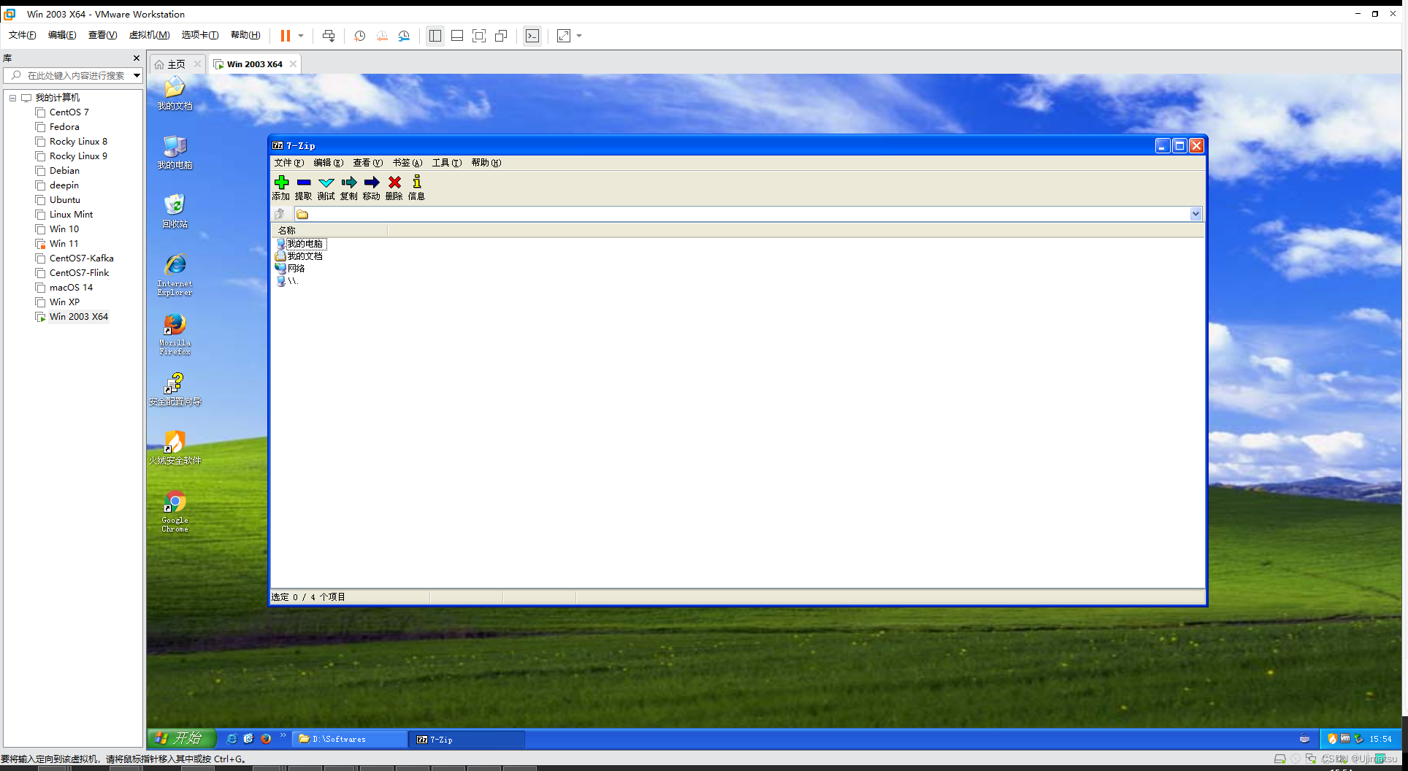Select macOS 14 in library
Viewport: 1408px width, 771px height.
click(71, 288)
